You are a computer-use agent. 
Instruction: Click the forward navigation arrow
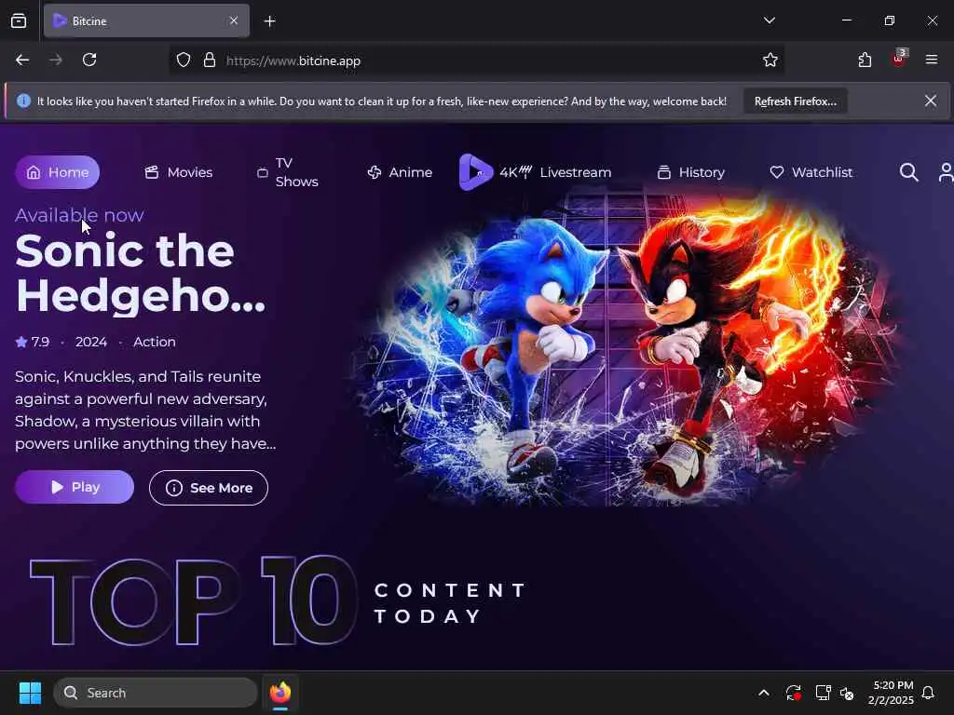tap(56, 60)
